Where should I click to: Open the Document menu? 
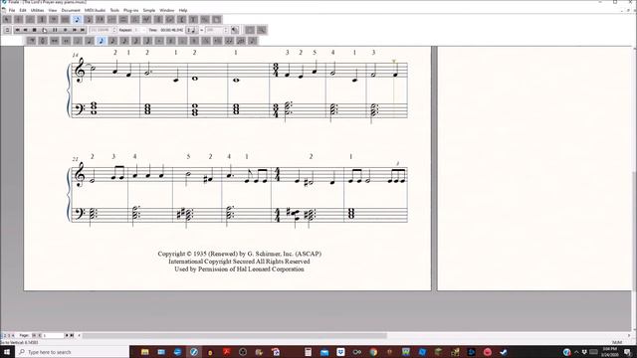click(x=71, y=10)
